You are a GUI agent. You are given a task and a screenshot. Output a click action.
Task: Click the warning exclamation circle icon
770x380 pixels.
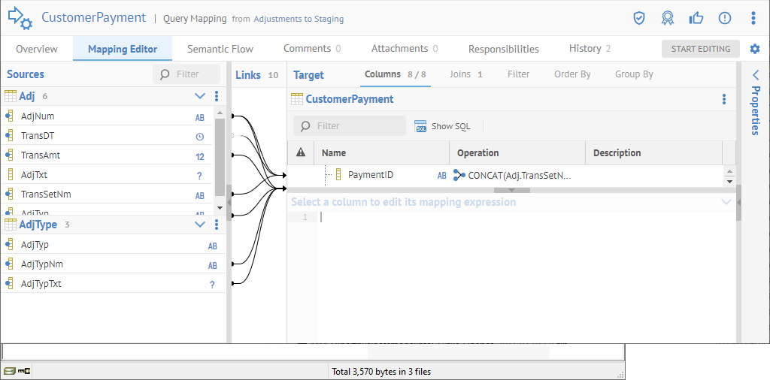(725, 18)
